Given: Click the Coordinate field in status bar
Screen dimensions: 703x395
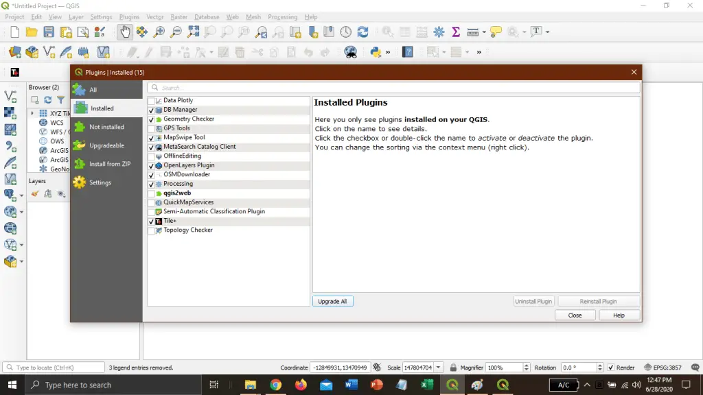Looking at the screenshot, I should tap(341, 368).
